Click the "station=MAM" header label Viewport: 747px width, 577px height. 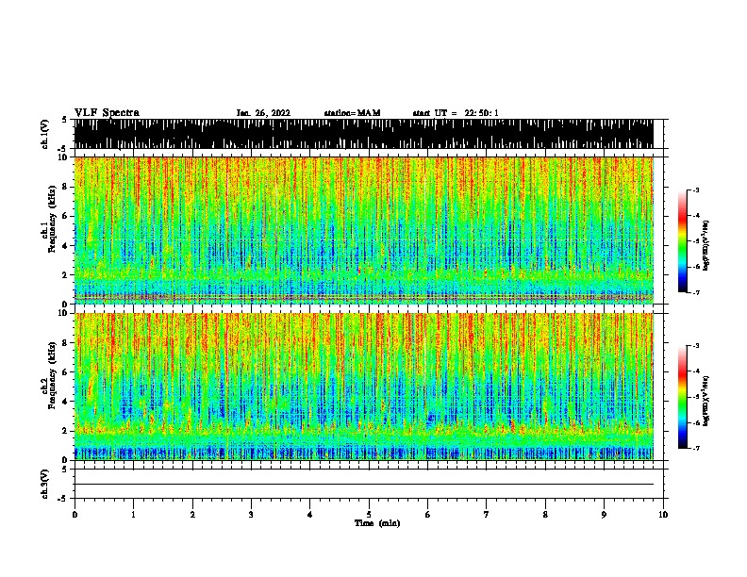coord(352,113)
